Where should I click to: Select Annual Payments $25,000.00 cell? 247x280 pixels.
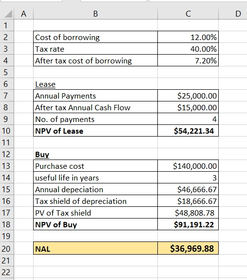[x=188, y=96]
